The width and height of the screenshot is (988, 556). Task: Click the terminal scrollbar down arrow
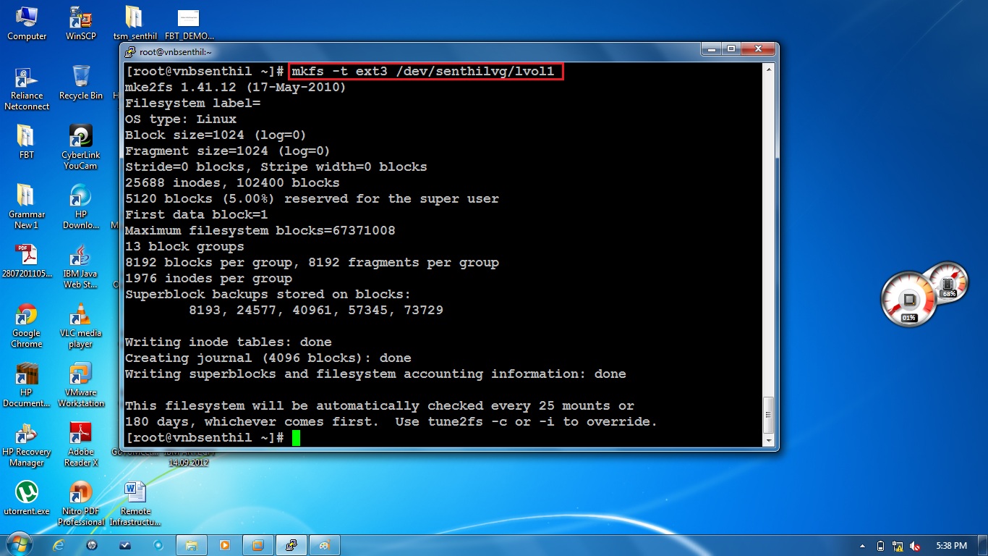tap(769, 439)
